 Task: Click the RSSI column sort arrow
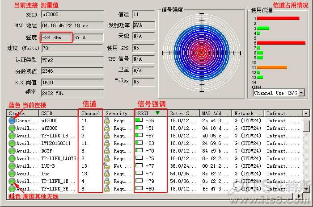tap(157, 113)
